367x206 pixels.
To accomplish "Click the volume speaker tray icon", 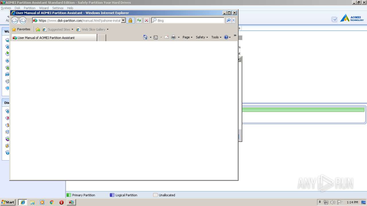I will point(333,202).
